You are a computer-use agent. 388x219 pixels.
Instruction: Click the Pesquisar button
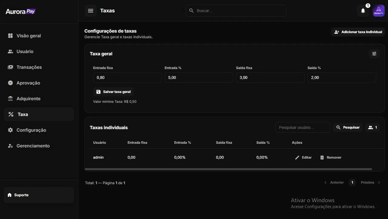[348, 128]
